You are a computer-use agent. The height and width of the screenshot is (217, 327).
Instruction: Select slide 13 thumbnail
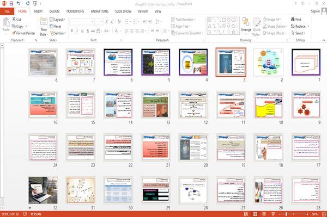(155, 105)
